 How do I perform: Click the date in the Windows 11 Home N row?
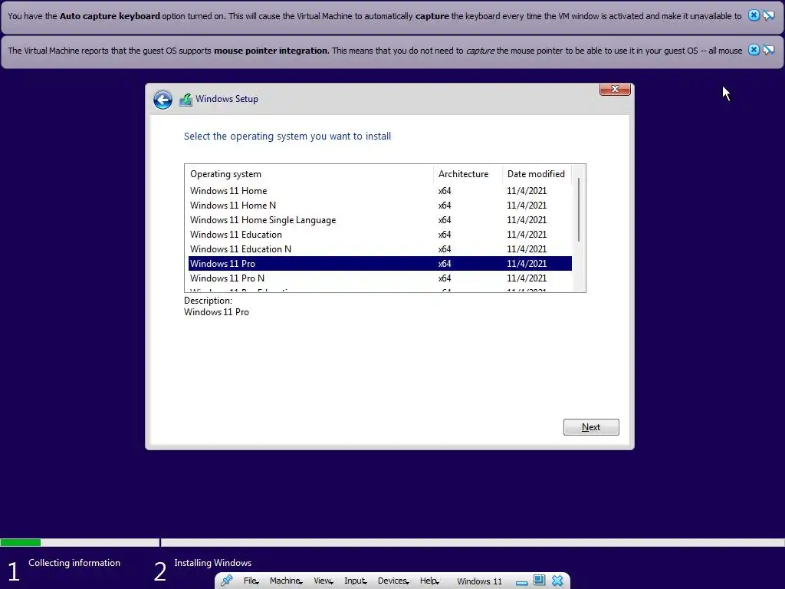[x=527, y=206]
